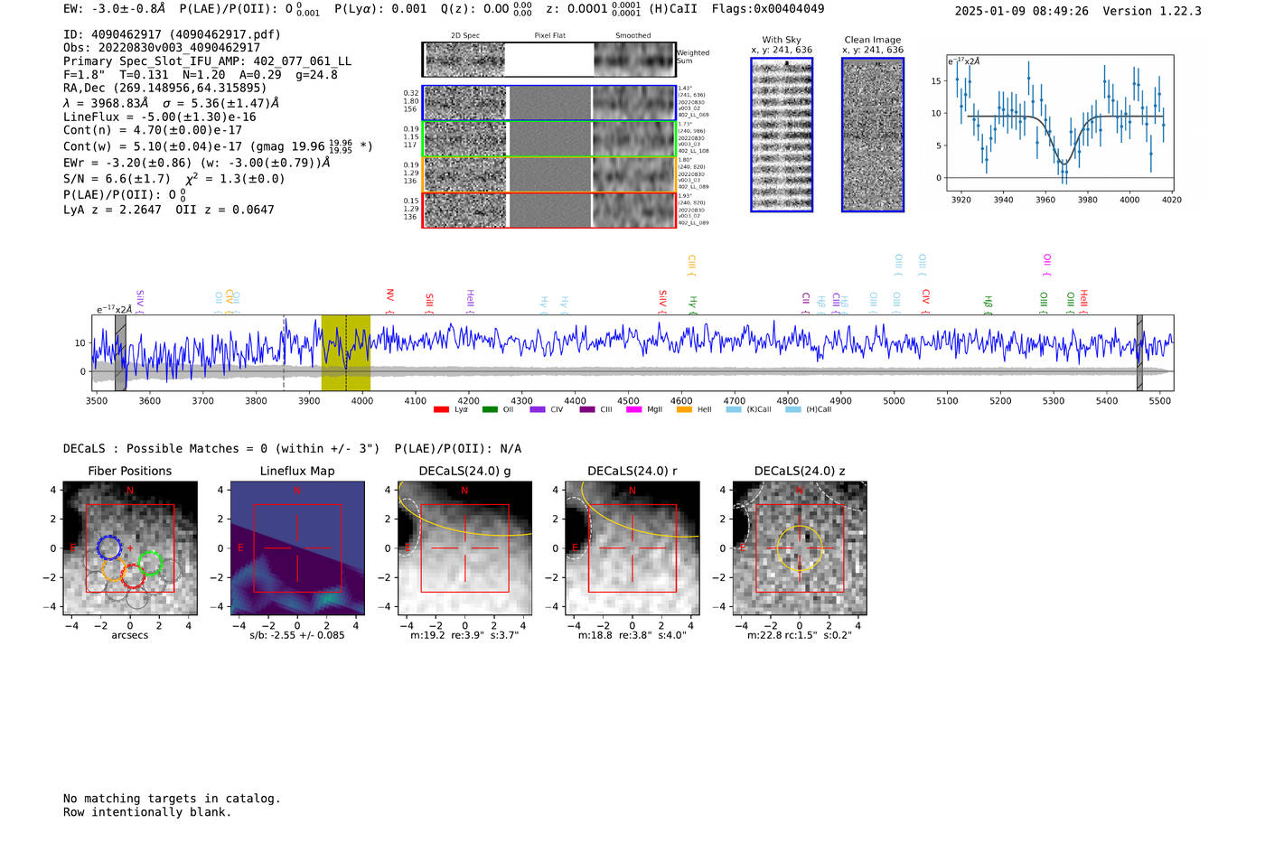The image size is (1265, 861).
Task: Click the RA,Dec coordinates line
Action: [165, 89]
